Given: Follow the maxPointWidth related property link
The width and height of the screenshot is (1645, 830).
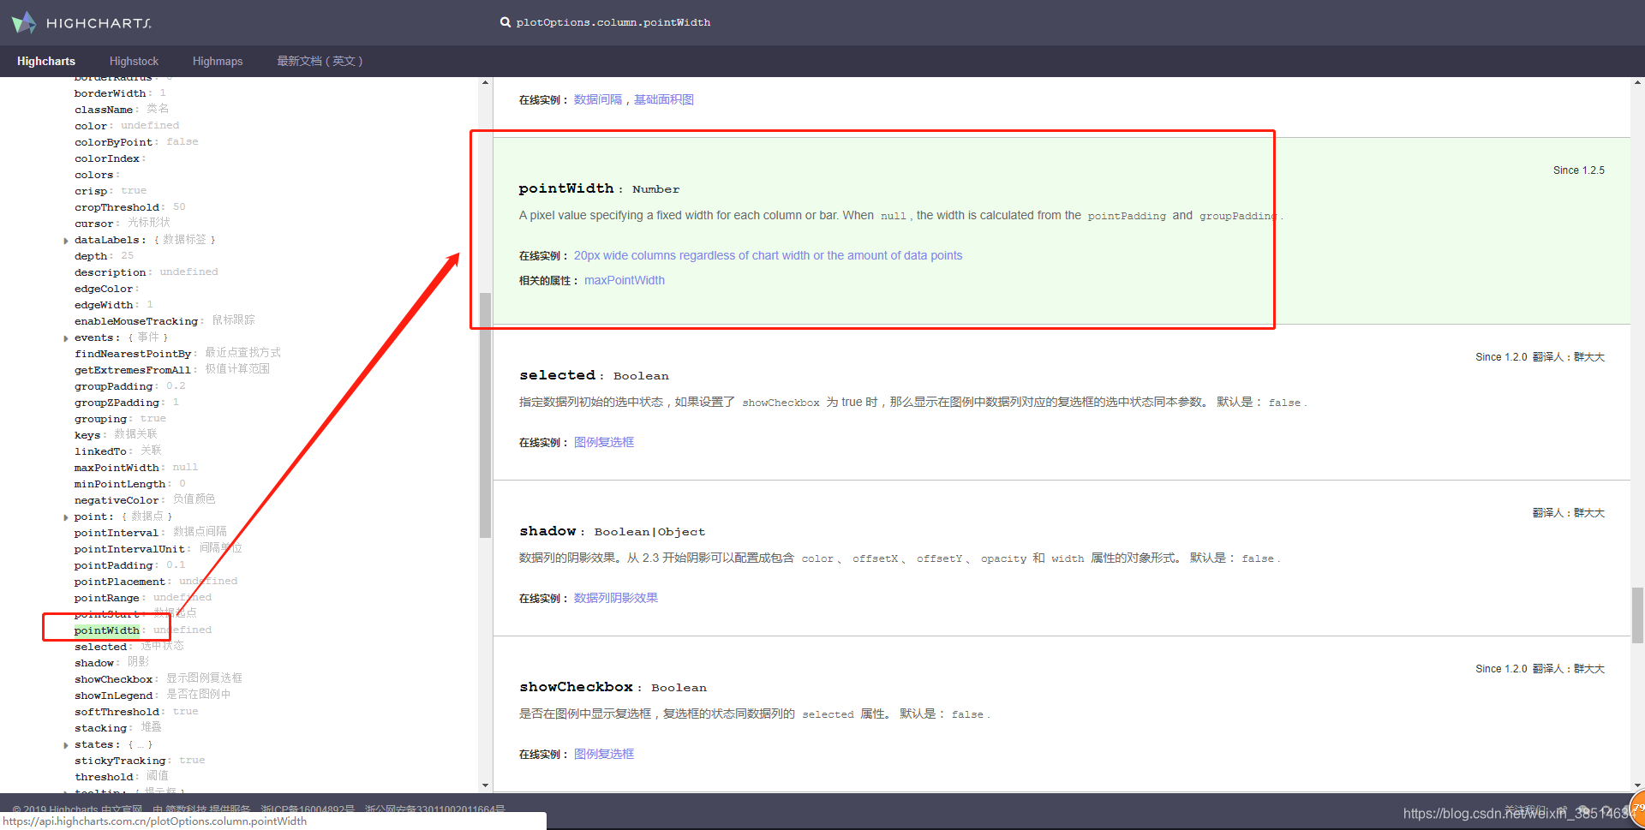Looking at the screenshot, I should [x=625, y=280].
